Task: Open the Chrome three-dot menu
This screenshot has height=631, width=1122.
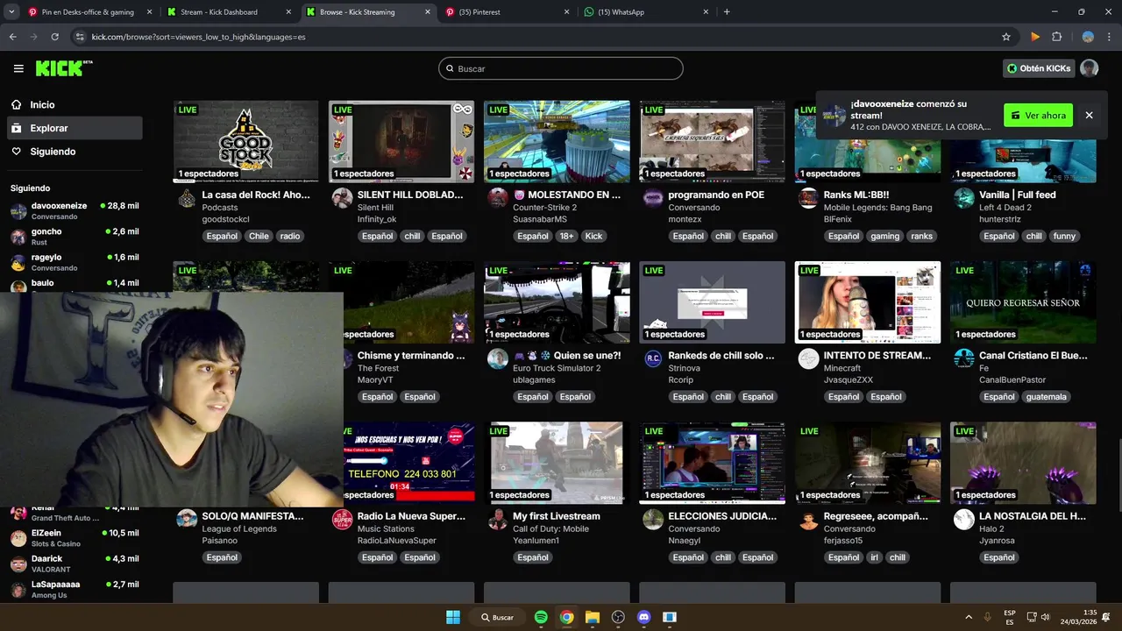Action: [x=1110, y=37]
